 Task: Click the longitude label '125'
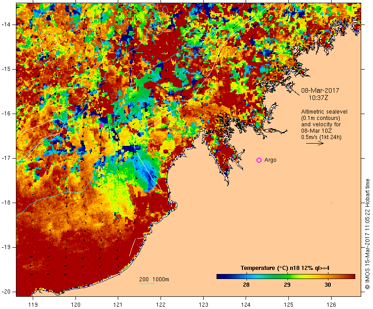(288, 304)
